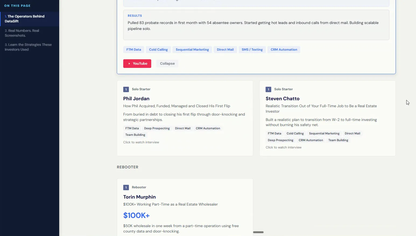
Task: Click 'Click to watch interview' on Steven Chatto card
Action: [283, 147]
